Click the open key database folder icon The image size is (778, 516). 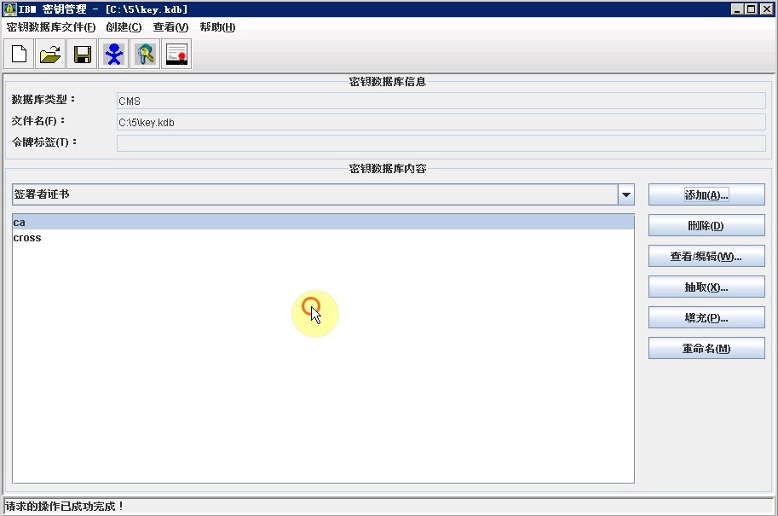point(50,55)
